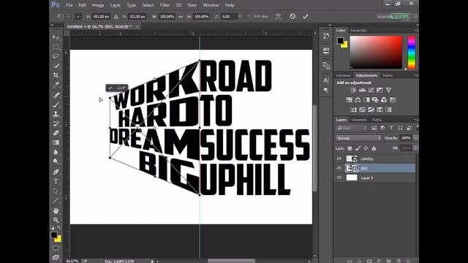Image resolution: width=468 pixels, height=263 pixels.
Task: Toggle maintain aspect ratio link
Action: pyautogui.click(x=181, y=17)
